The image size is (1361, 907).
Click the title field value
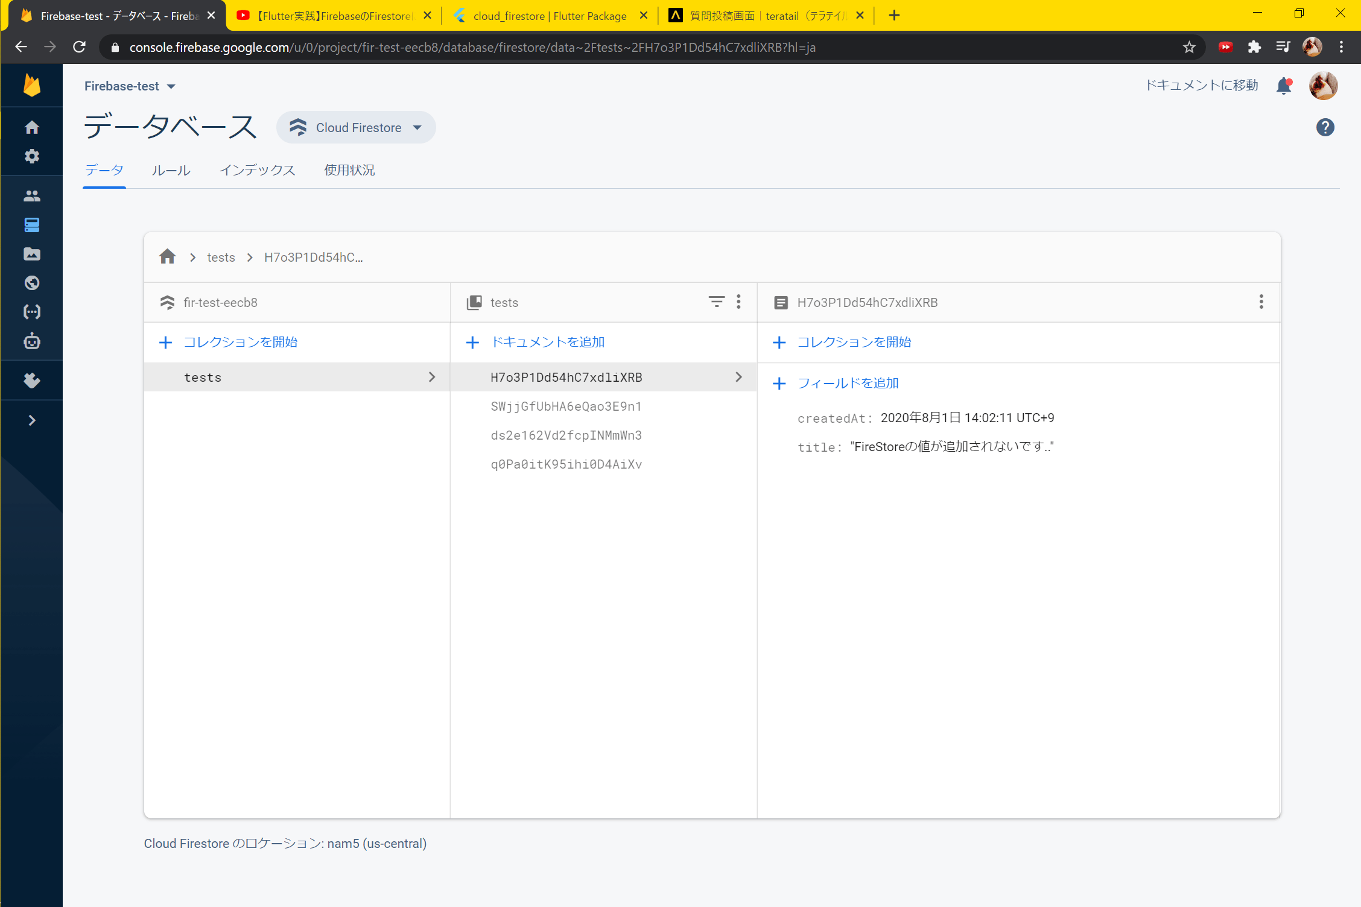click(x=952, y=447)
